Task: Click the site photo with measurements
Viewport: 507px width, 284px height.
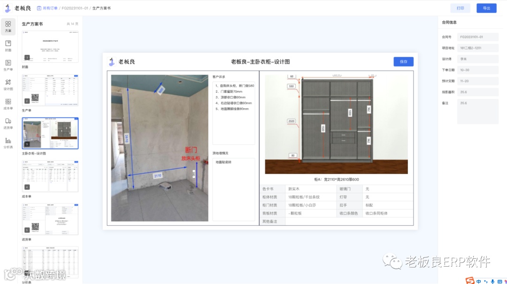Action: click(160, 148)
